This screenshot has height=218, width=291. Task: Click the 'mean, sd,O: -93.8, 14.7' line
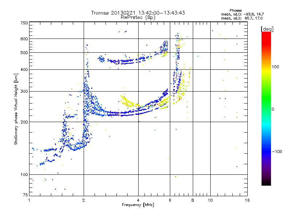pyautogui.click(x=242, y=14)
